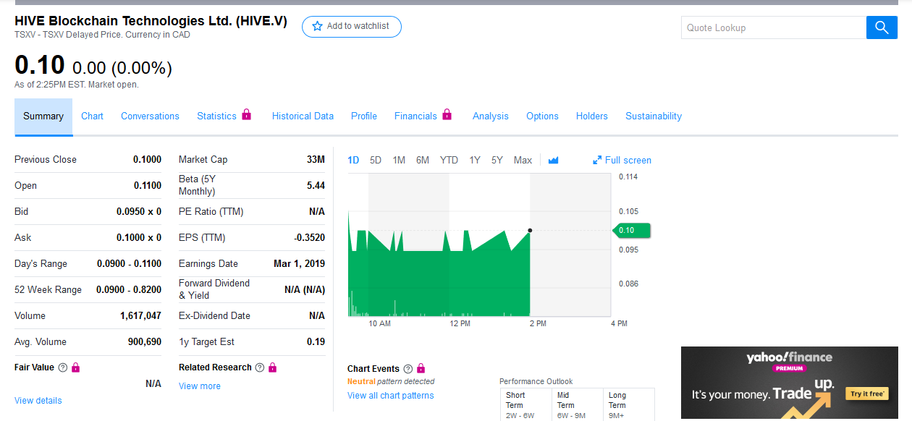
Task: Click the Neutral pattern detected text
Action: pyautogui.click(x=391, y=381)
